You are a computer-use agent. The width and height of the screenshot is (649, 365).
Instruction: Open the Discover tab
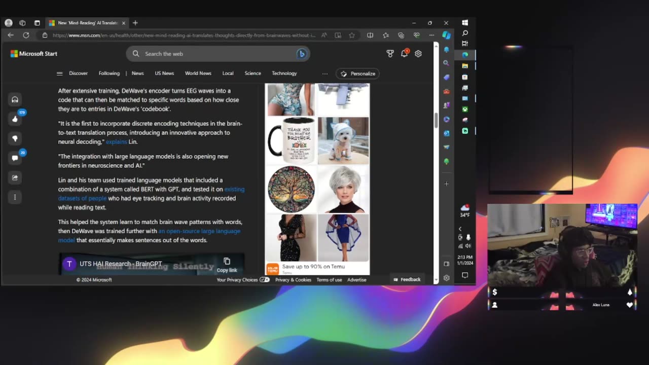click(x=79, y=74)
